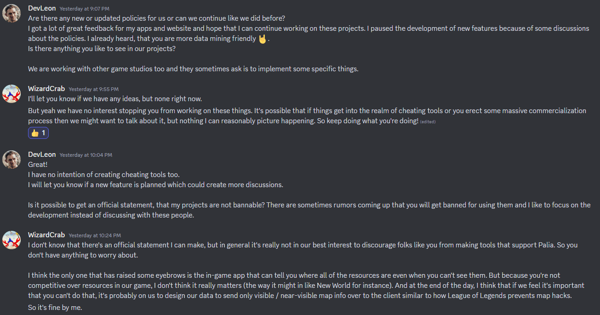Click the "Great!" message line
This screenshot has width=600, height=315.
coord(38,165)
